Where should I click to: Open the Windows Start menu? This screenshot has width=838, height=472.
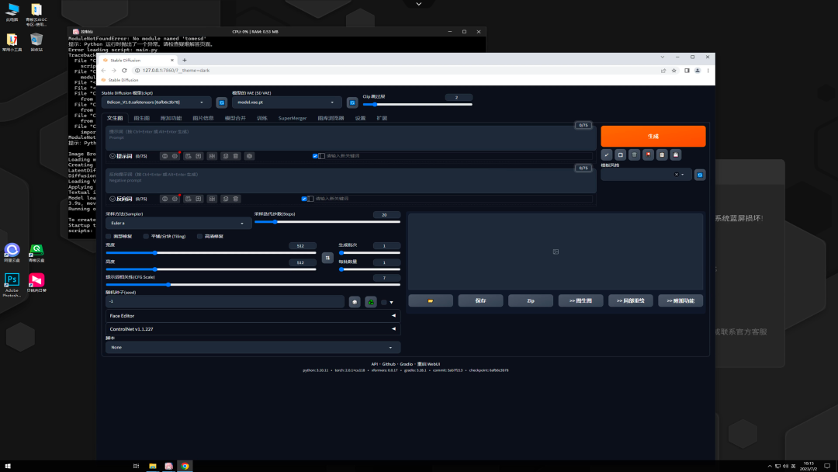8,466
